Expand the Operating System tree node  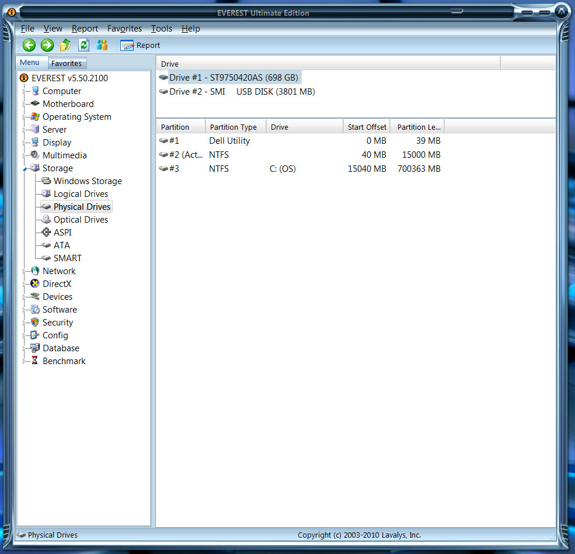pyautogui.click(x=25, y=117)
